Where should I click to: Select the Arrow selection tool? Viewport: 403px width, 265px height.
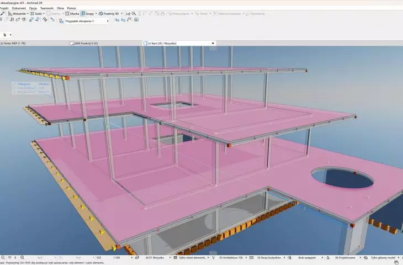pos(5,35)
